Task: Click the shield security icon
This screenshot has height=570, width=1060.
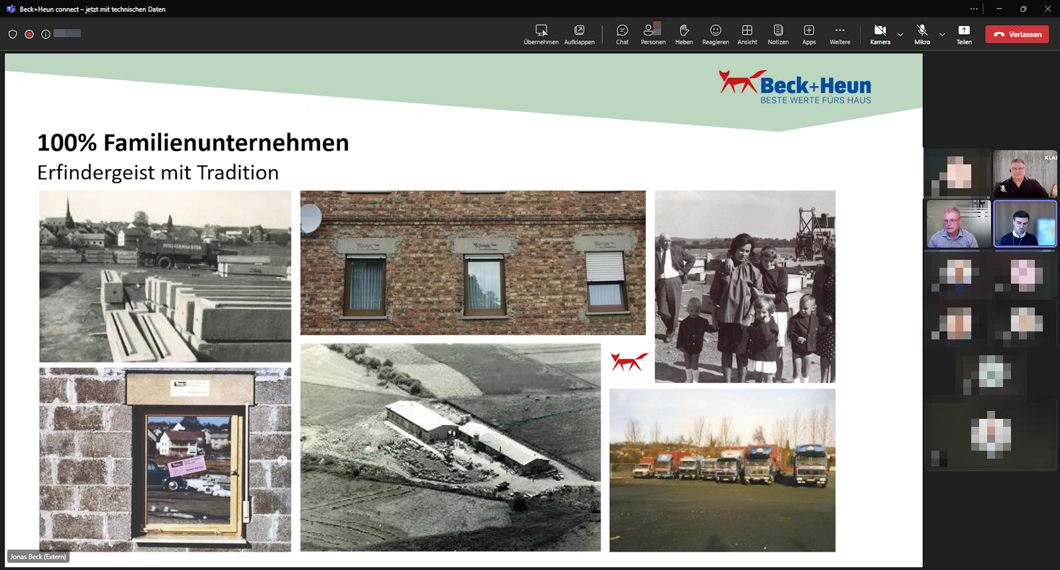Action: coord(13,34)
